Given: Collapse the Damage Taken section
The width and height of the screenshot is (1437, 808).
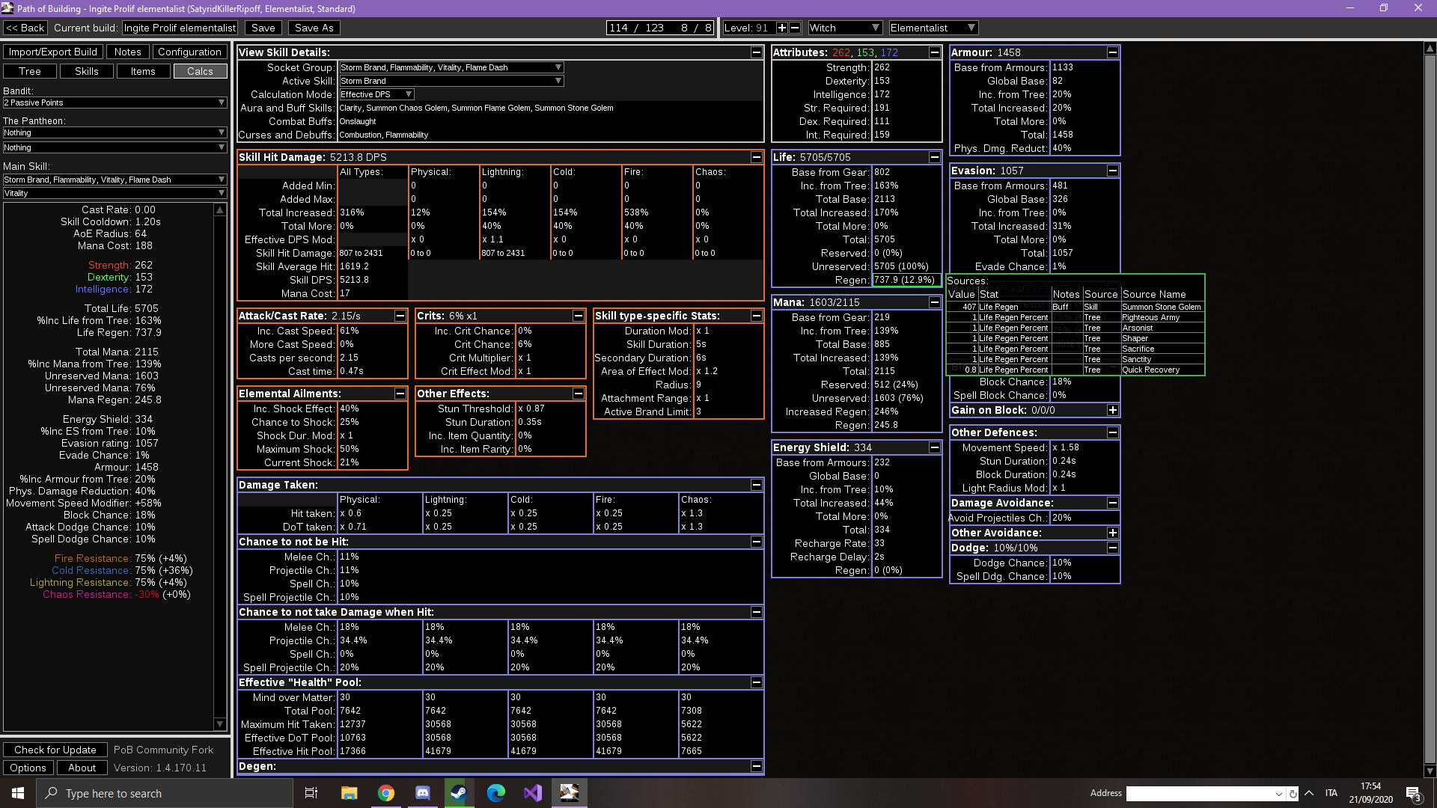Looking at the screenshot, I should pyautogui.click(x=757, y=485).
